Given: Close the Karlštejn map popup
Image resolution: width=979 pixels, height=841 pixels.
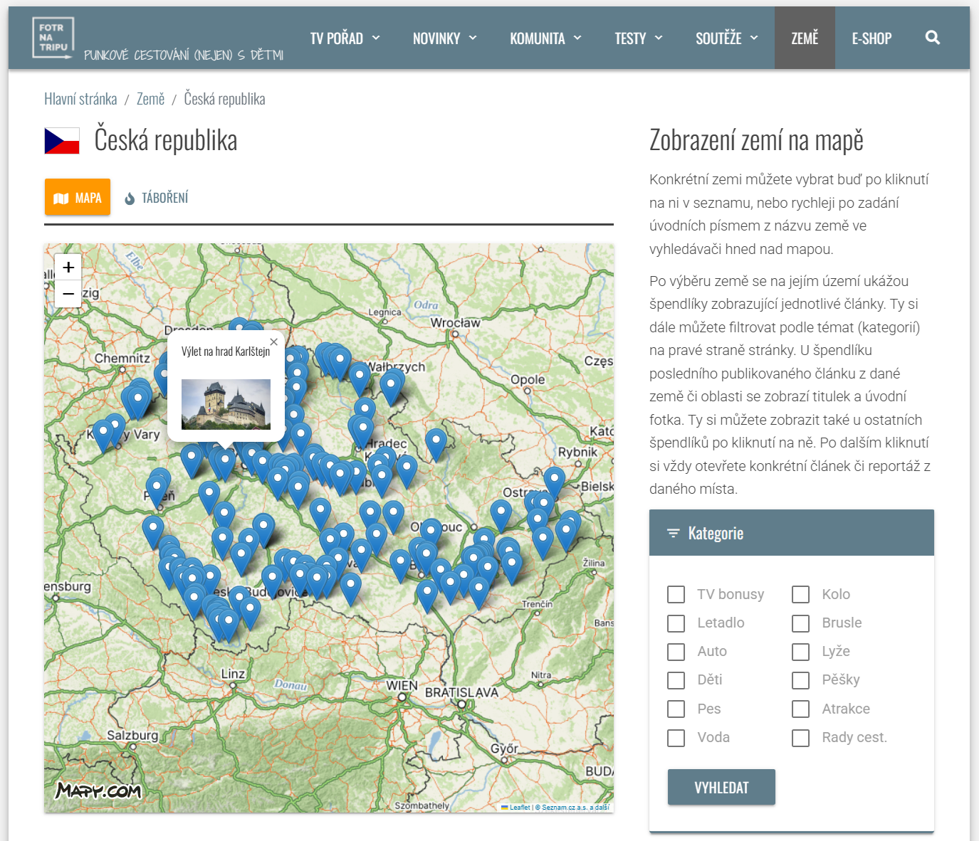Looking at the screenshot, I should 274,342.
